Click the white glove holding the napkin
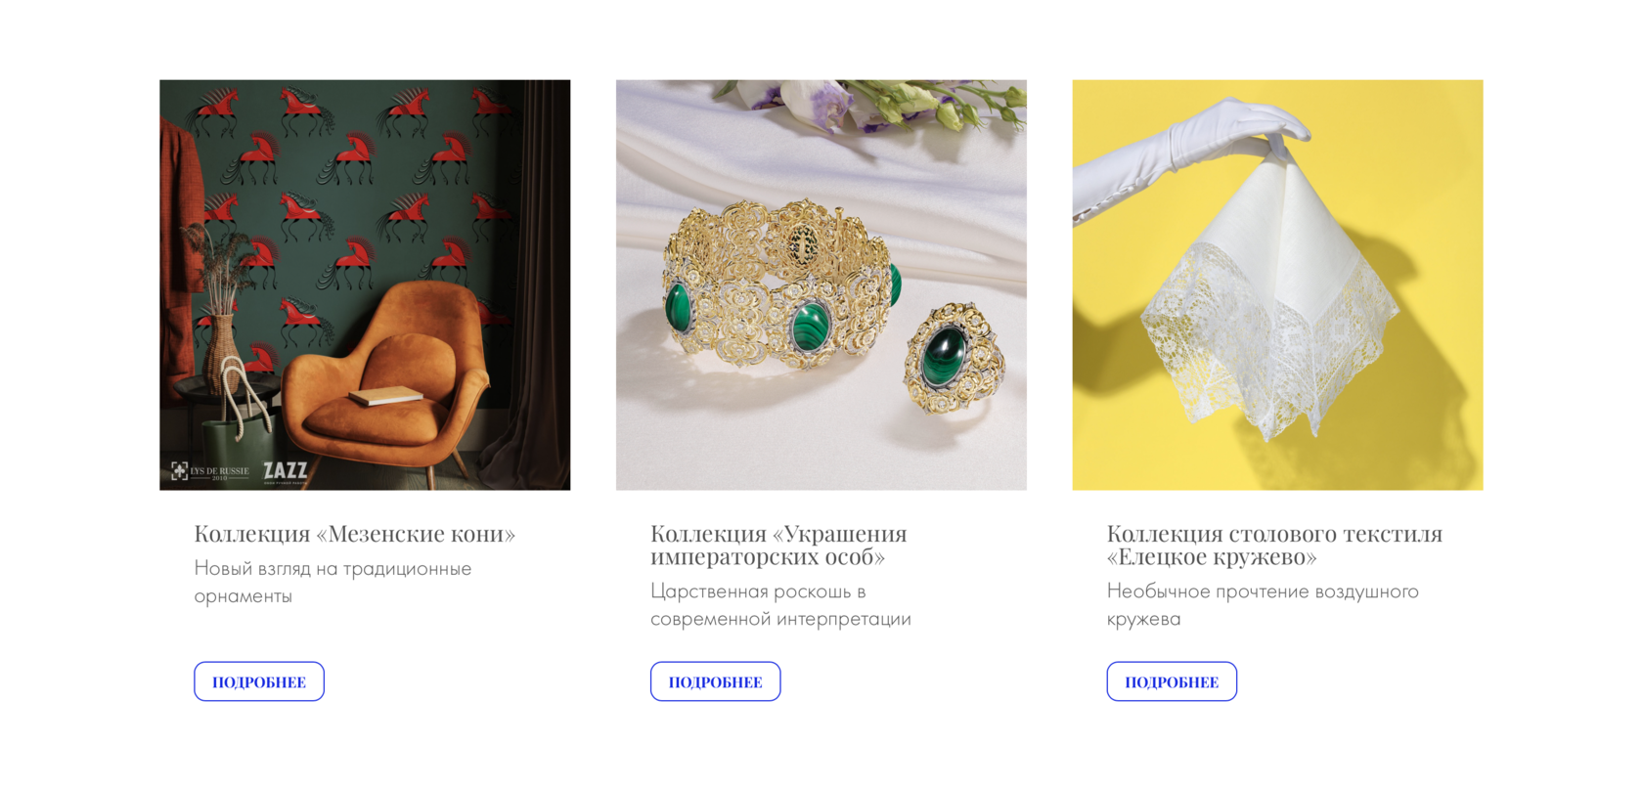Image resolution: width=1643 pixels, height=788 pixels. [x=1188, y=156]
